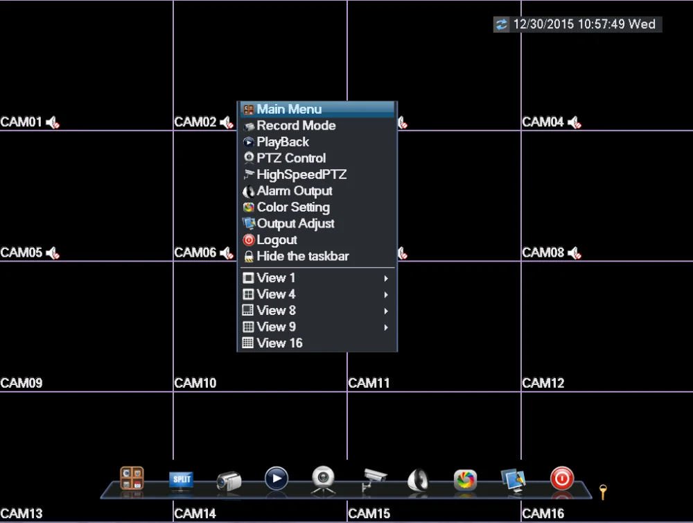Select Hide the taskbar entry

click(317, 257)
